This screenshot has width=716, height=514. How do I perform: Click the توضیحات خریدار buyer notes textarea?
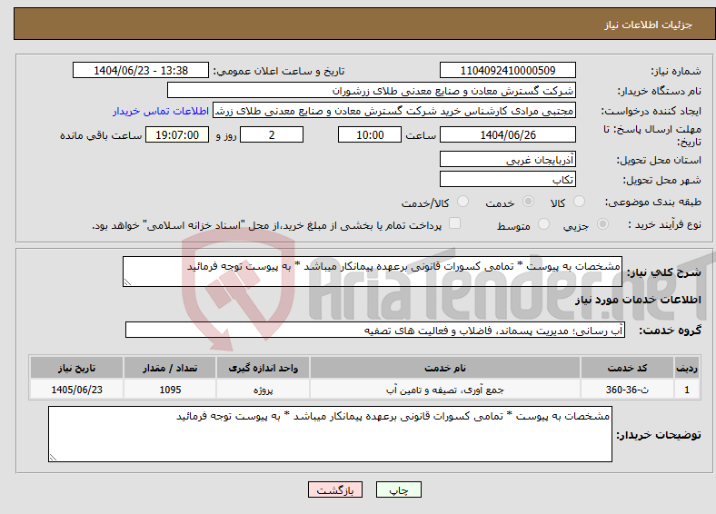(330, 434)
